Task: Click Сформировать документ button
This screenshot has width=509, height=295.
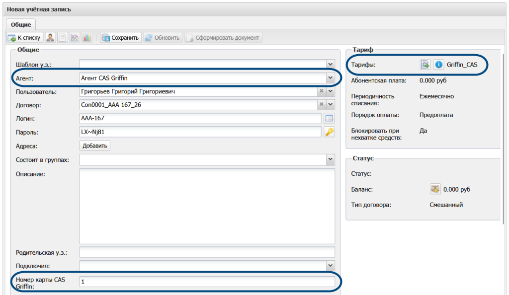Action: coord(223,38)
